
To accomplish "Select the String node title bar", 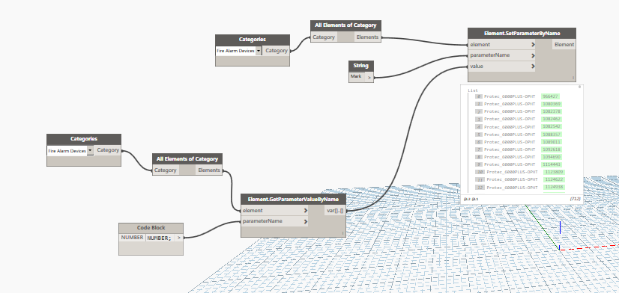I will [x=360, y=66].
